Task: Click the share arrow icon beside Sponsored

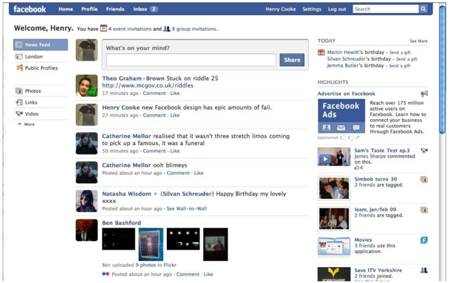Action: [x=357, y=138]
